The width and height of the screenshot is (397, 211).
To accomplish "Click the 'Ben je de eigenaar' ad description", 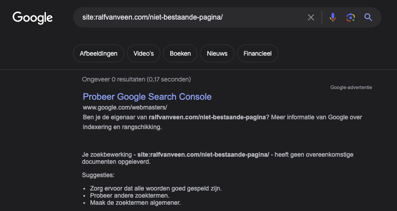I will [222, 122].
